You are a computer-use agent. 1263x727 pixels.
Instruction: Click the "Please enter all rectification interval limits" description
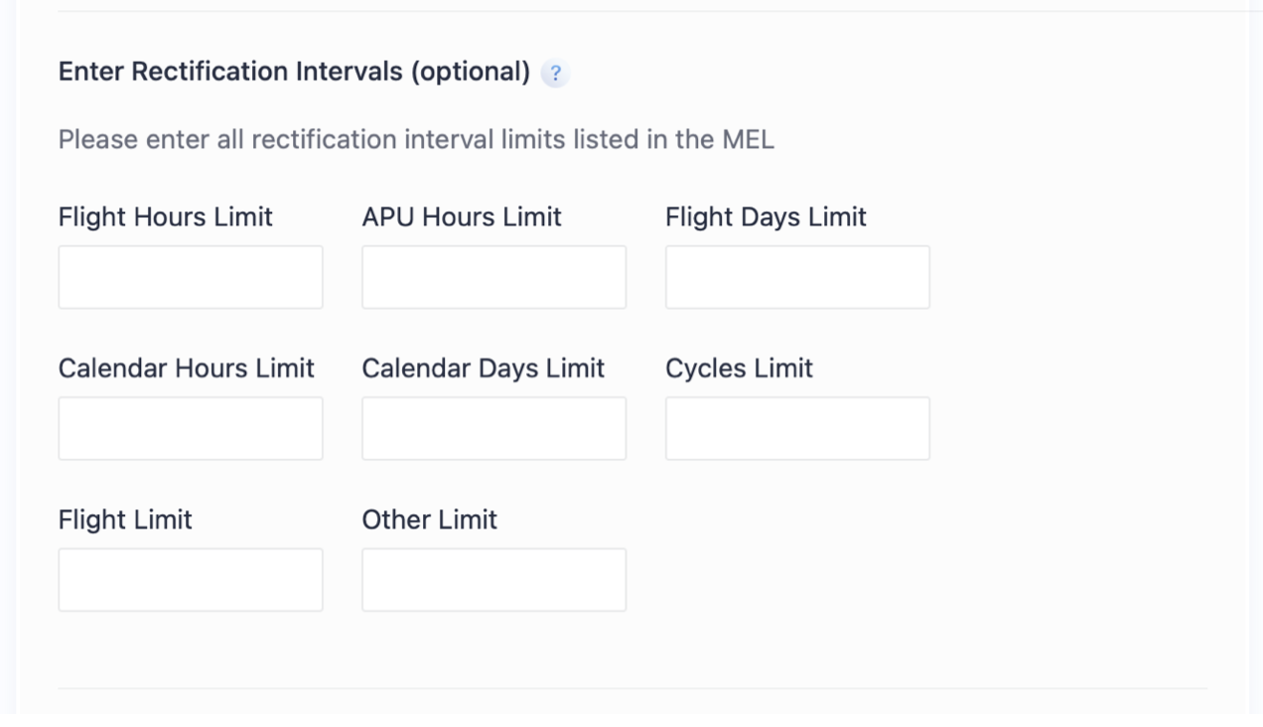click(x=416, y=139)
